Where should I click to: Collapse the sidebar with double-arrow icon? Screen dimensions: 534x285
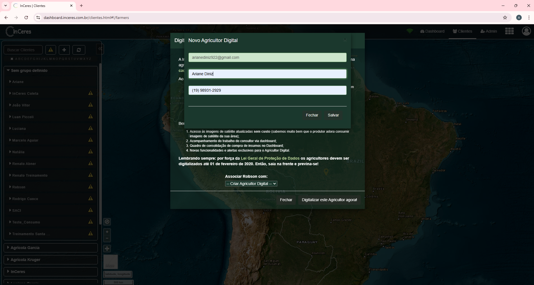[x=100, y=49]
